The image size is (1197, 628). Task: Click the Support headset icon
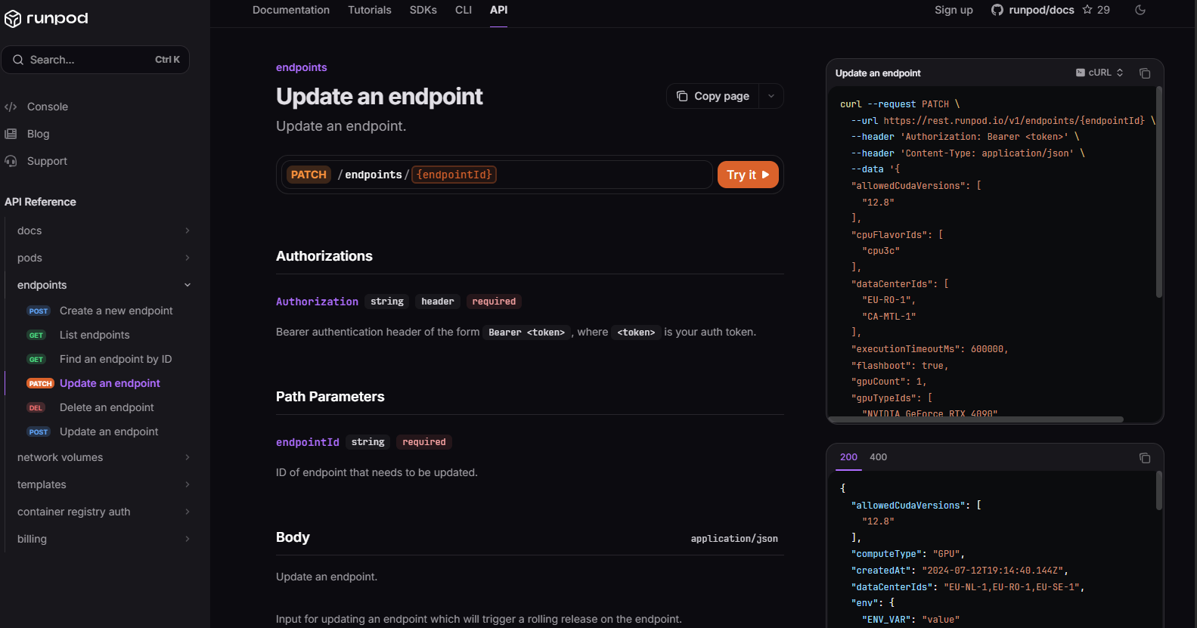click(11, 161)
